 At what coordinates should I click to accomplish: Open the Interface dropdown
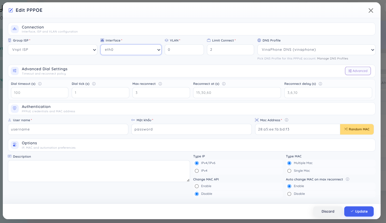point(131,50)
